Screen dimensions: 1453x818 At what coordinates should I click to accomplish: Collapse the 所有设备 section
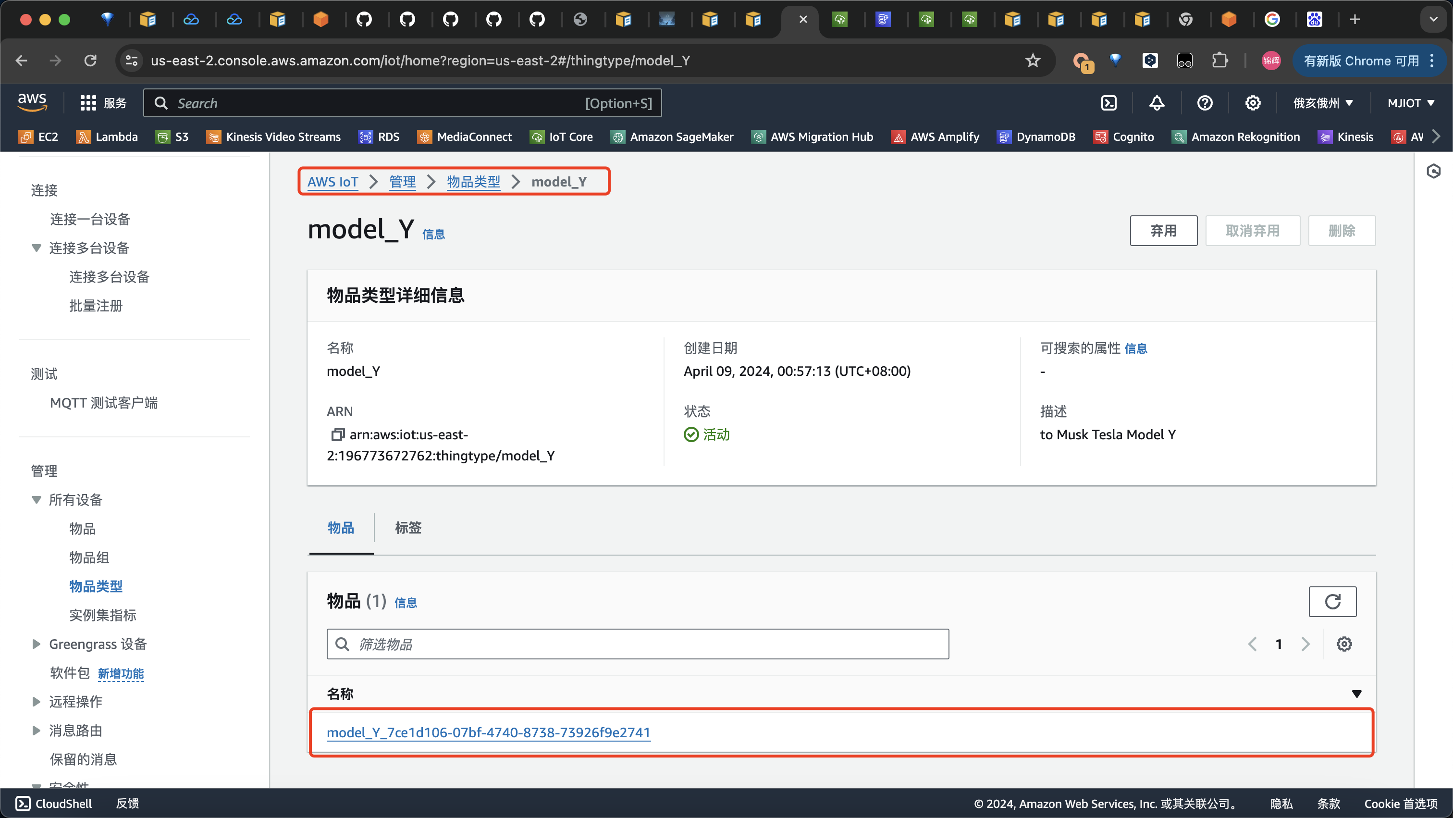pyautogui.click(x=37, y=499)
